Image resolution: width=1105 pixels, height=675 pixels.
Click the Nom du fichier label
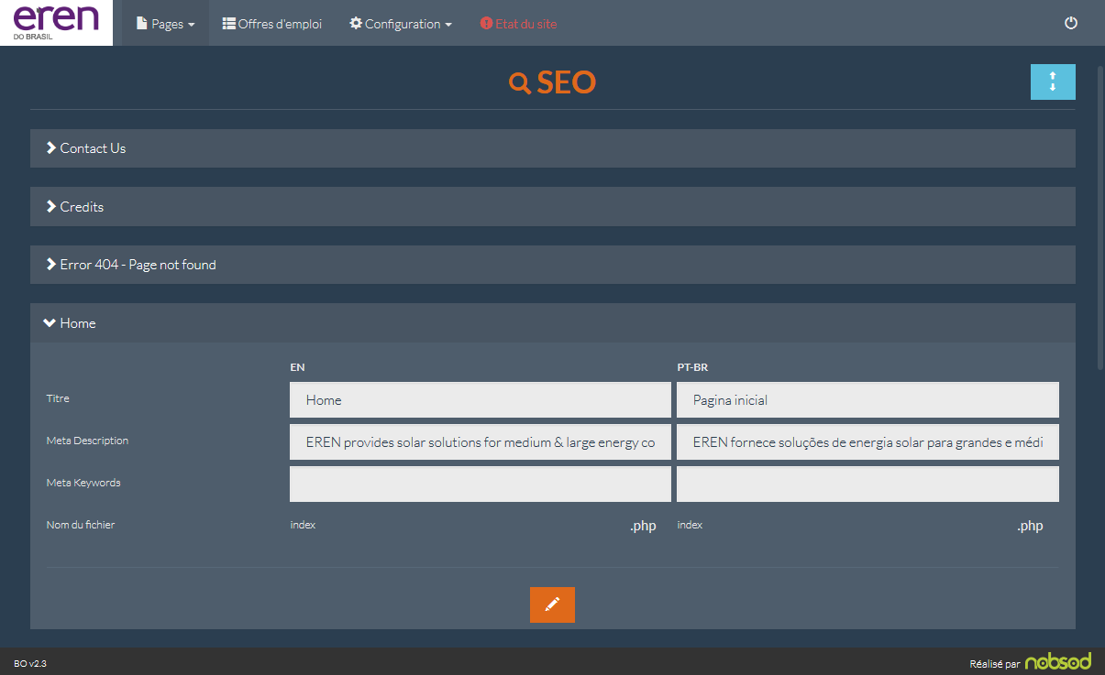(x=81, y=525)
